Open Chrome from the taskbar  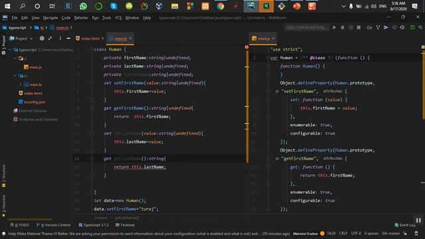[220, 6]
